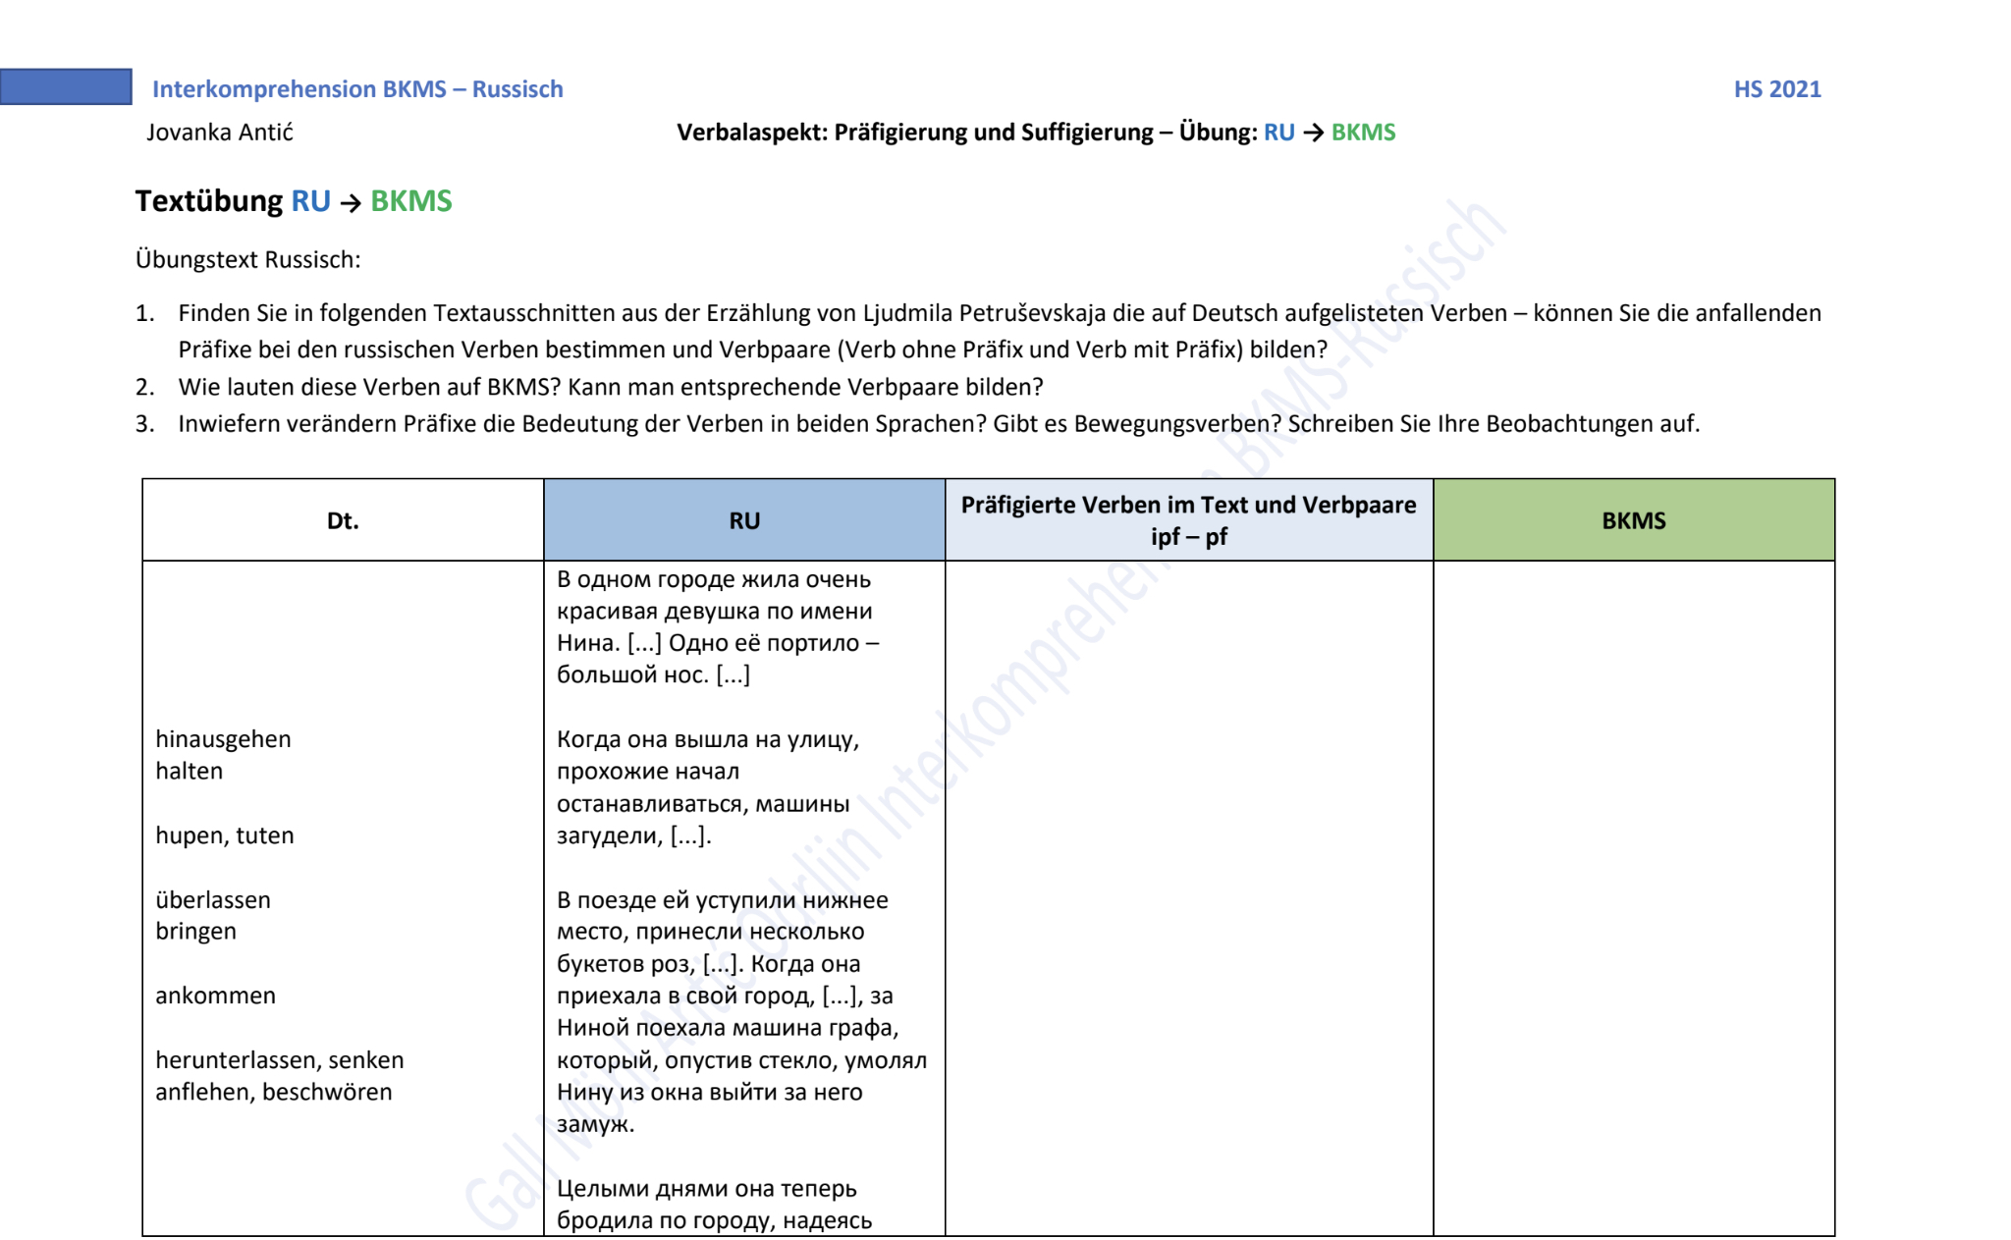
Task: Click the 'Dt.' column header
Action: 343,521
